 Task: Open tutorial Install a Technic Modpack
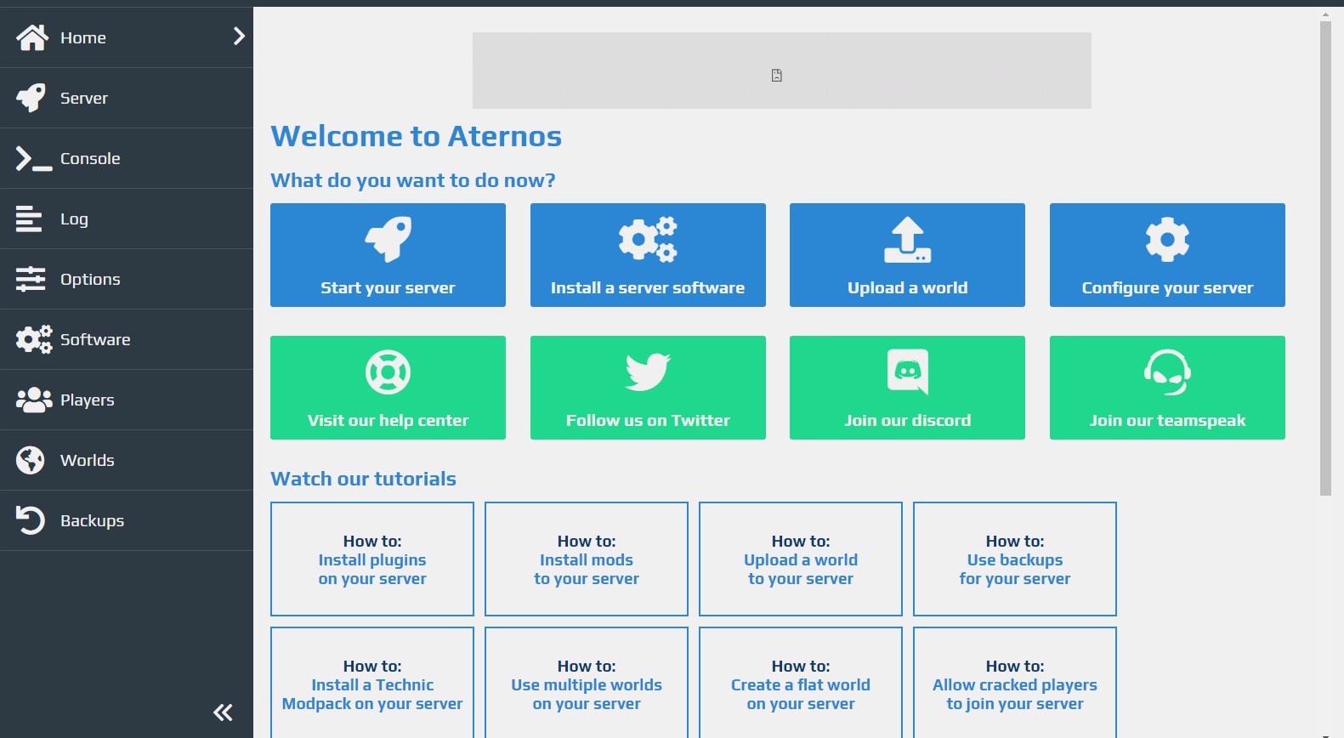[x=372, y=683]
